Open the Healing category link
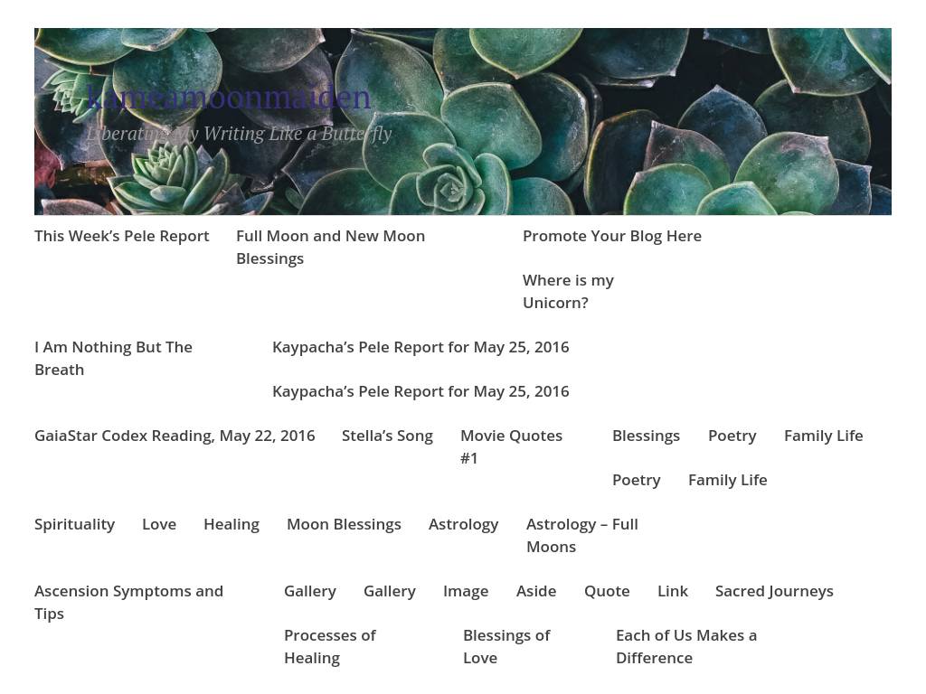926x694 pixels. pos(231,525)
